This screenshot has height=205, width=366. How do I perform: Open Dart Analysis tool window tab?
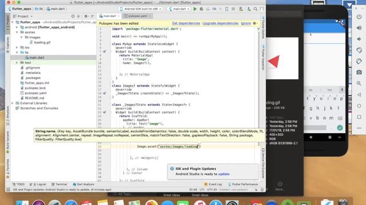tap(83, 184)
